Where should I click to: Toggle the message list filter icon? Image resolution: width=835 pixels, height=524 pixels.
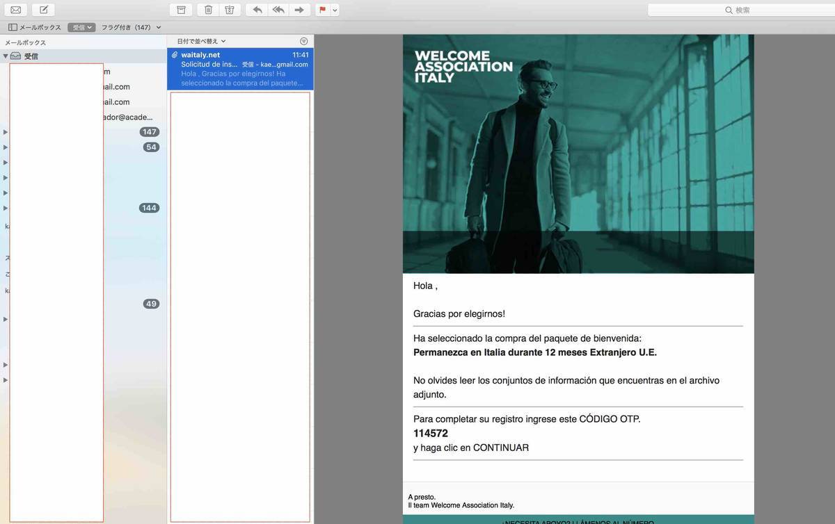pos(303,41)
